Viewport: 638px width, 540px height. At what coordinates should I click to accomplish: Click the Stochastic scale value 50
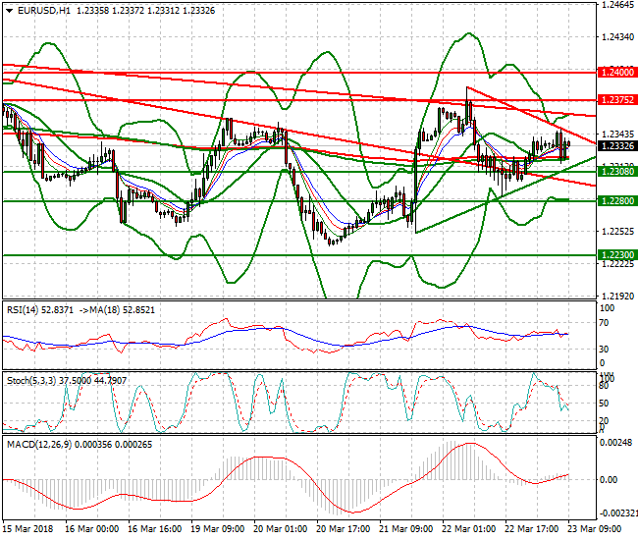pos(605,404)
